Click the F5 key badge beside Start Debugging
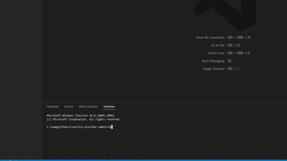 pos(230,61)
